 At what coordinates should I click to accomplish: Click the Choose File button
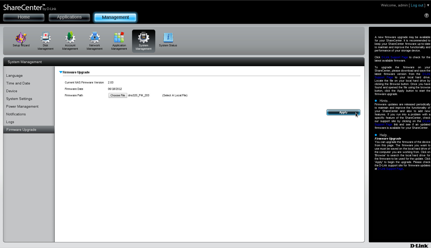(x=118, y=95)
